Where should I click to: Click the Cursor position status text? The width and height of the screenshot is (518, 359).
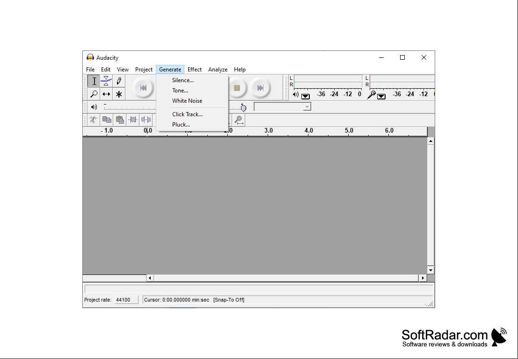pyautogui.click(x=177, y=300)
